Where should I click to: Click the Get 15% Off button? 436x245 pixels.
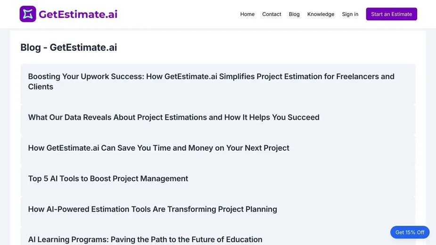[x=410, y=232]
